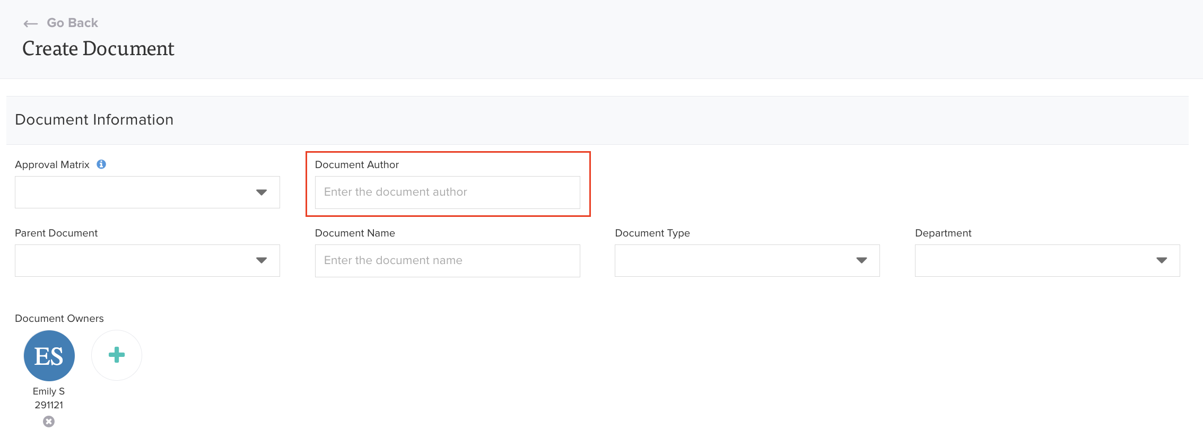Click the Department label
Image resolution: width=1203 pixels, height=438 pixels.
pyautogui.click(x=943, y=233)
